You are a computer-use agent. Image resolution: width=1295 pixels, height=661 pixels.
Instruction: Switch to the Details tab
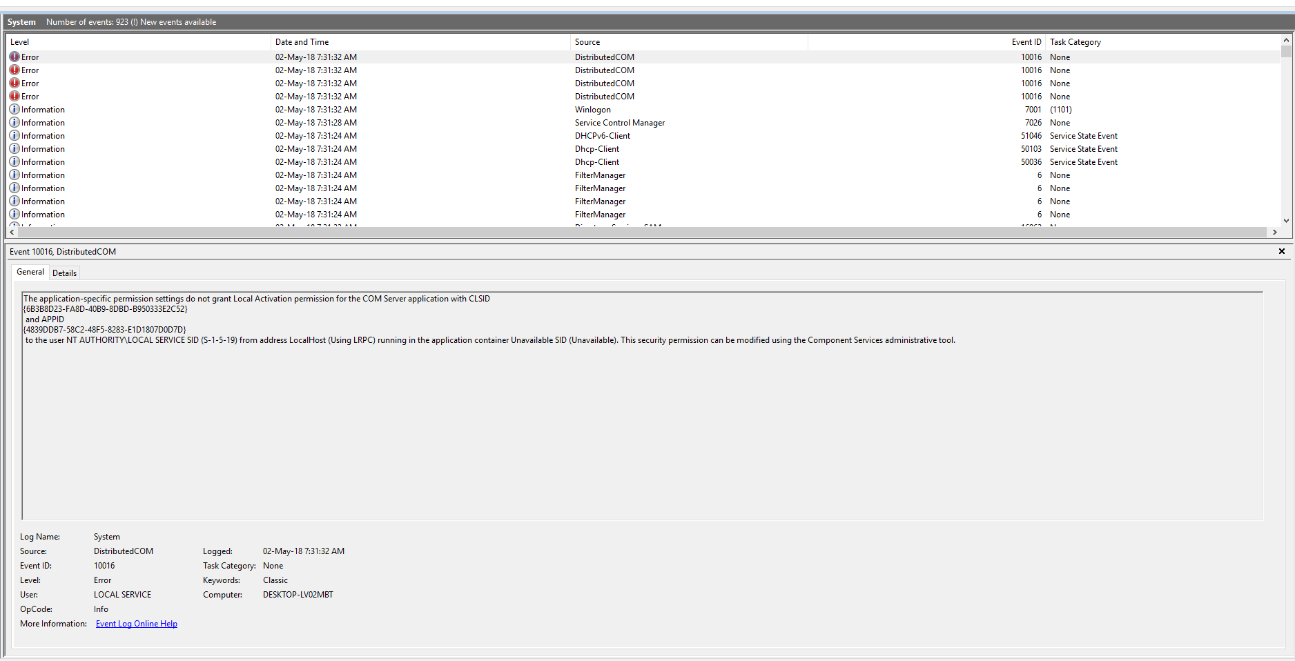tap(65, 273)
